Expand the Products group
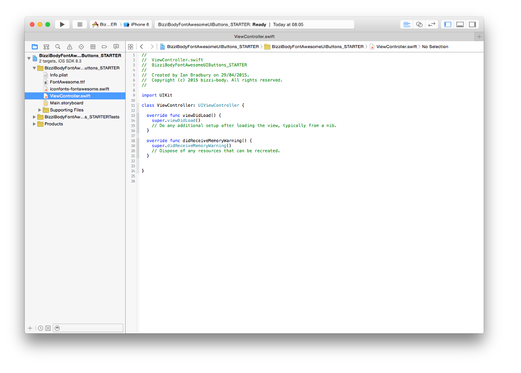521x373 pixels. pyautogui.click(x=34, y=124)
